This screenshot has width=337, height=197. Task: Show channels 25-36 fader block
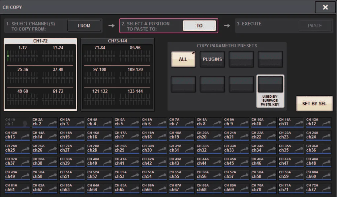[x=22, y=76]
